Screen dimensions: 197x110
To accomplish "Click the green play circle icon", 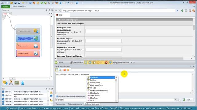I will point(42,3).
